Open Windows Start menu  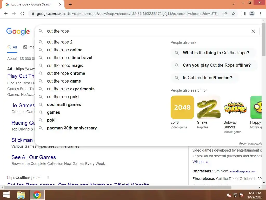pos(6,195)
